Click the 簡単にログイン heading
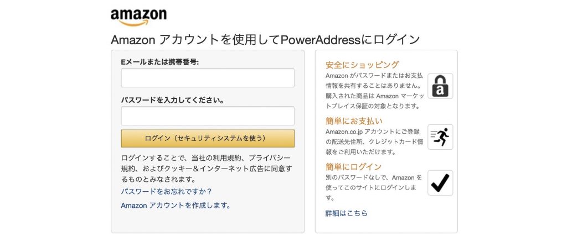This screenshot has height=242, width=567. (353, 167)
